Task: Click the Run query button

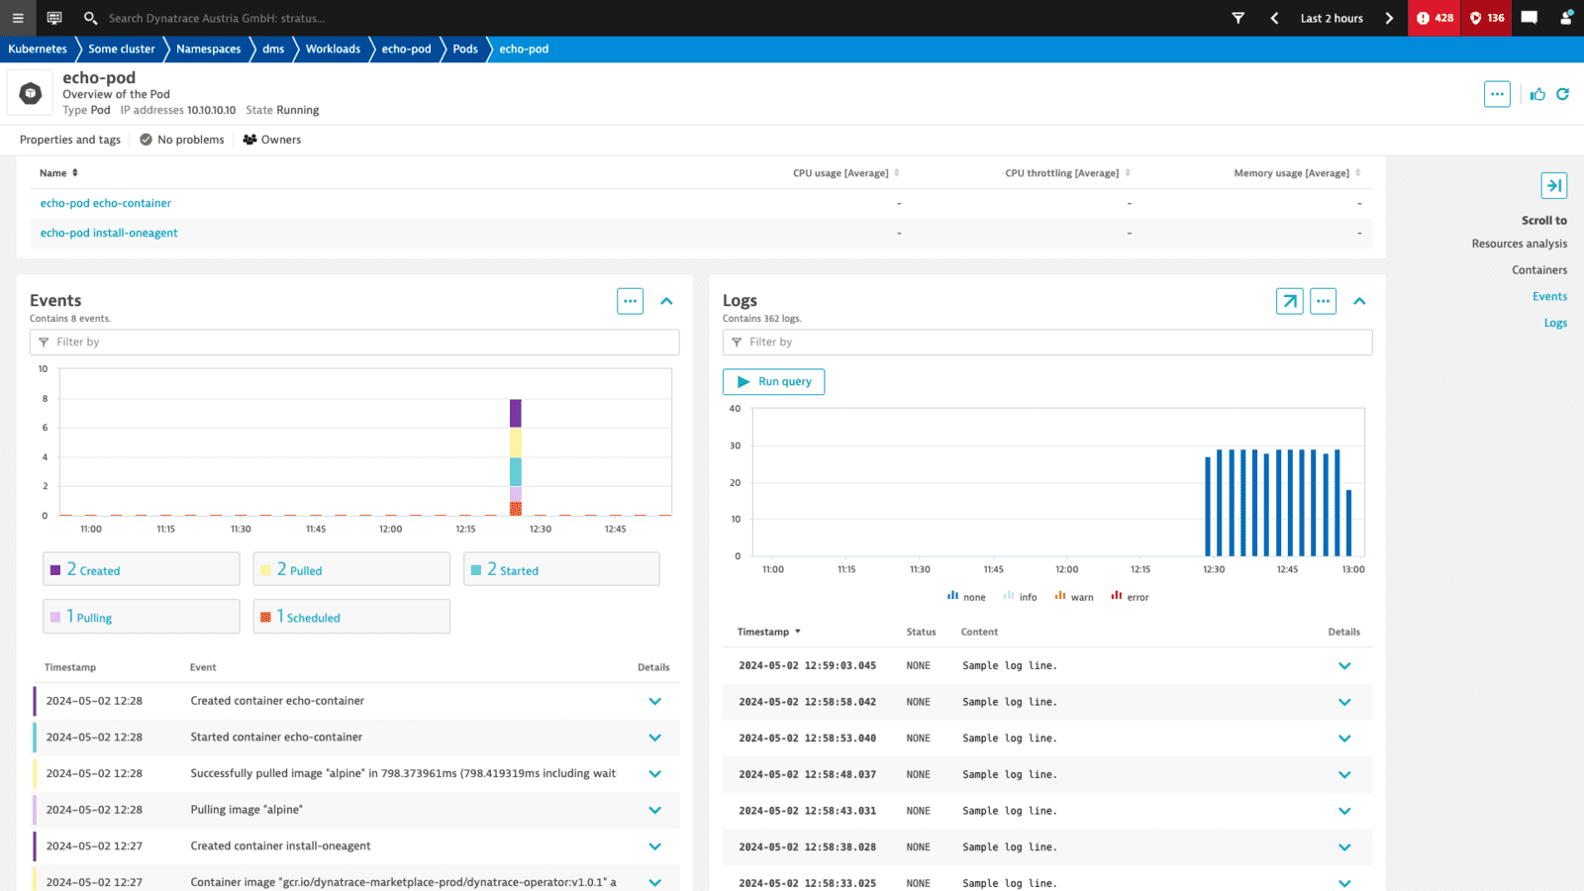Action: (773, 381)
